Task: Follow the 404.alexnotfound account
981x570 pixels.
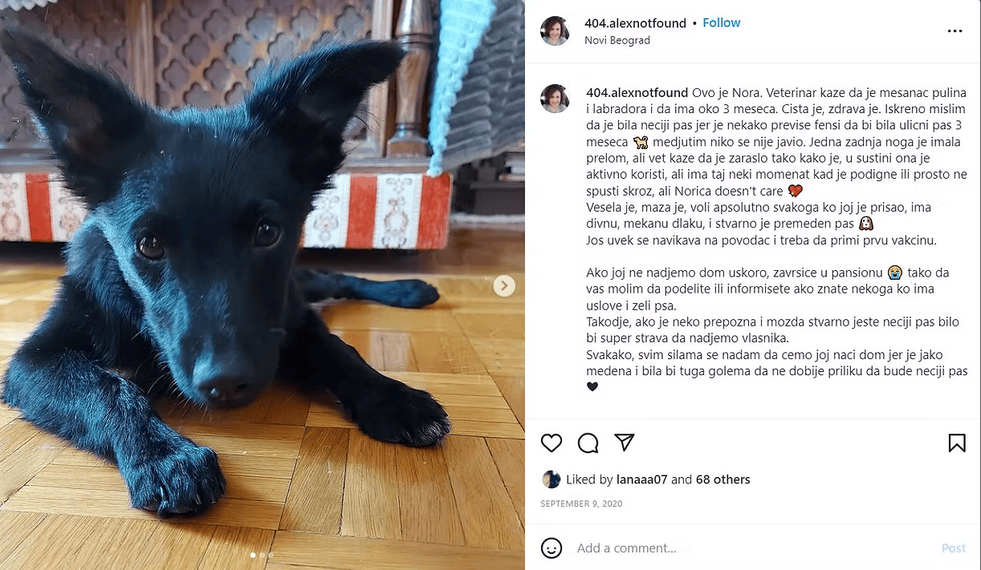Action: 721,22
